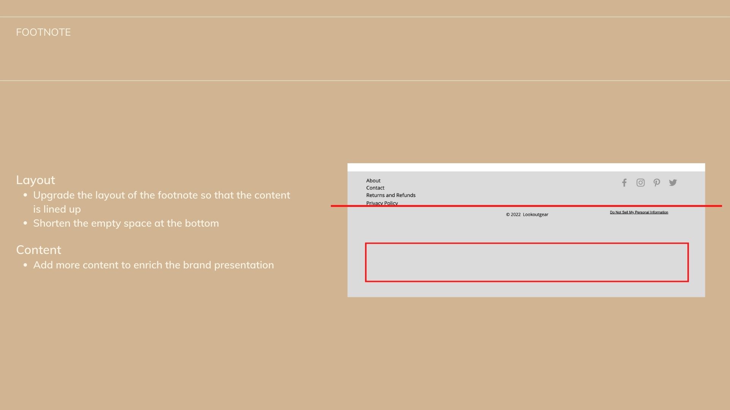Open the Contact footer link
This screenshot has width=730, height=410.
(x=375, y=188)
